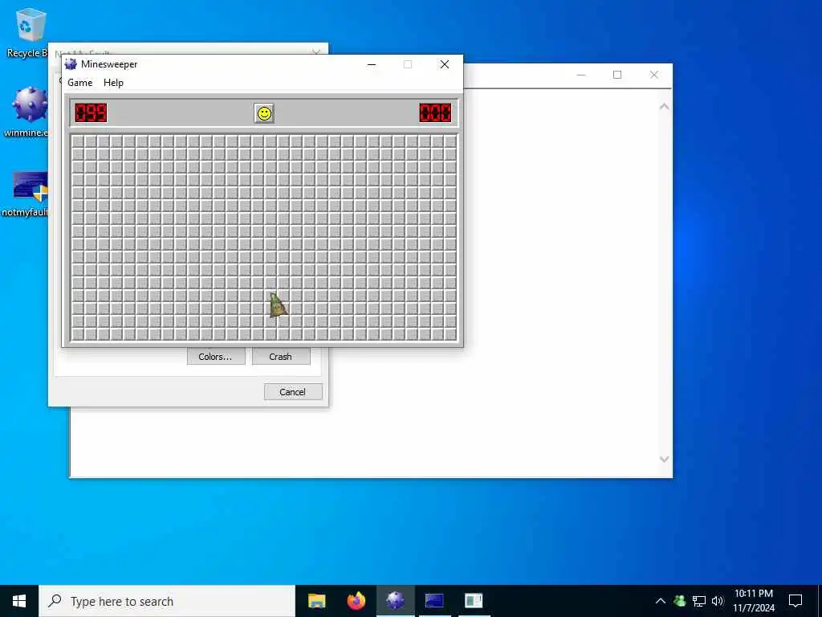
Task: Click the bottom-right cell of the minefield
Action: [x=450, y=333]
